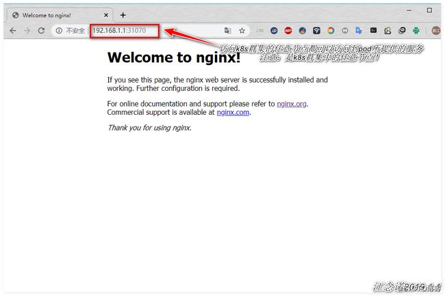Open the translate page icon in address bar
Viewport: 445px width, 296px height.
pos(227,31)
